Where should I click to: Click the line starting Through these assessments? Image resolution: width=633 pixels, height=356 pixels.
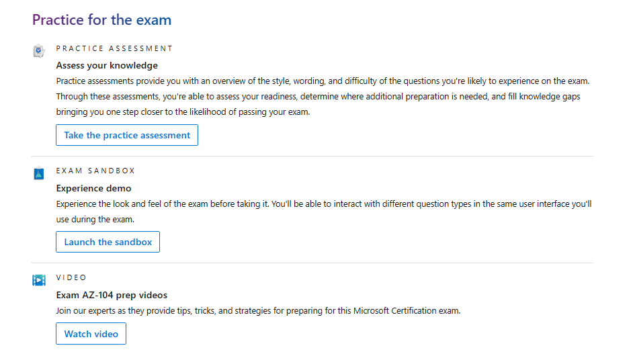[318, 97]
